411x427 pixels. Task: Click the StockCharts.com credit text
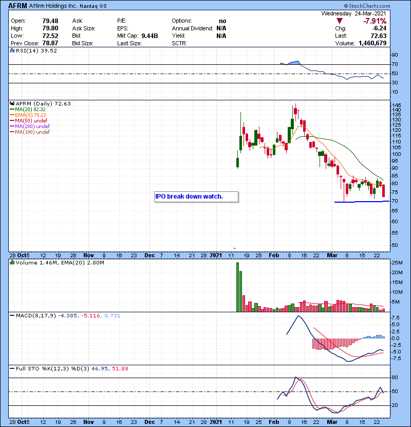(x=367, y=6)
